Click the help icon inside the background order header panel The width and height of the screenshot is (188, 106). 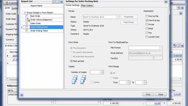point(181,13)
